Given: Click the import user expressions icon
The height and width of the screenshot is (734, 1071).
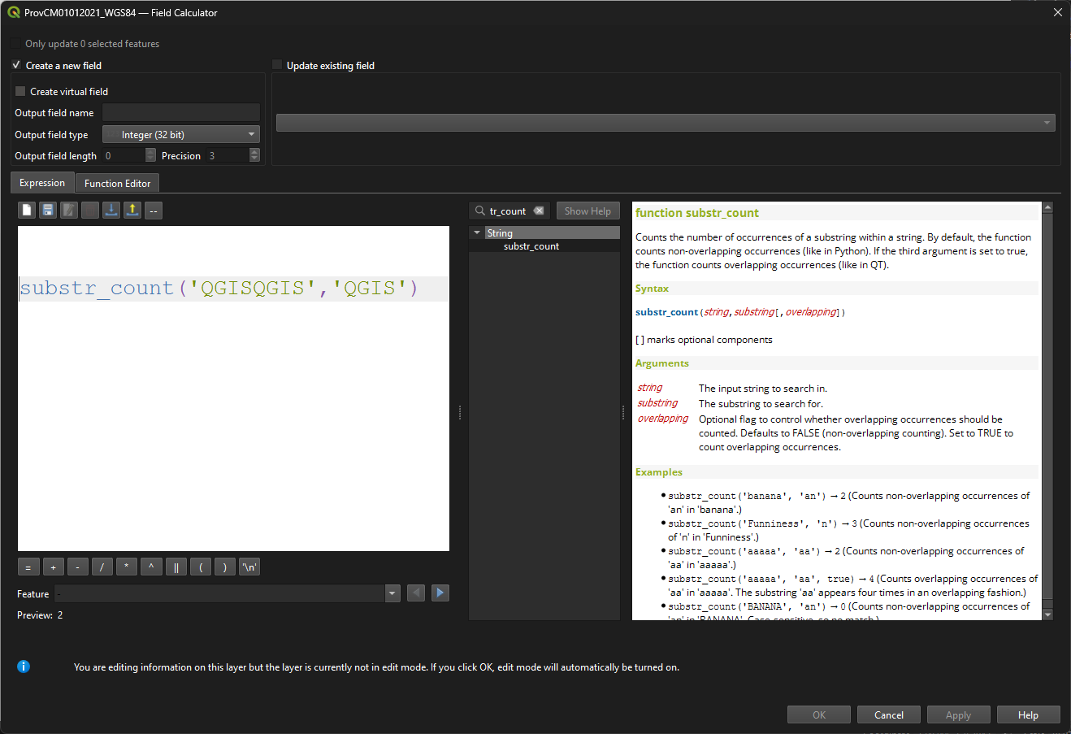Looking at the screenshot, I should [111, 211].
